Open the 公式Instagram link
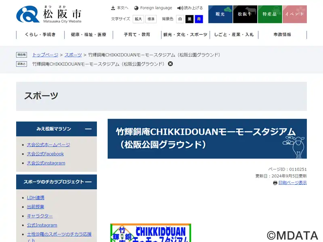323x242 pixels. (x=42, y=225)
